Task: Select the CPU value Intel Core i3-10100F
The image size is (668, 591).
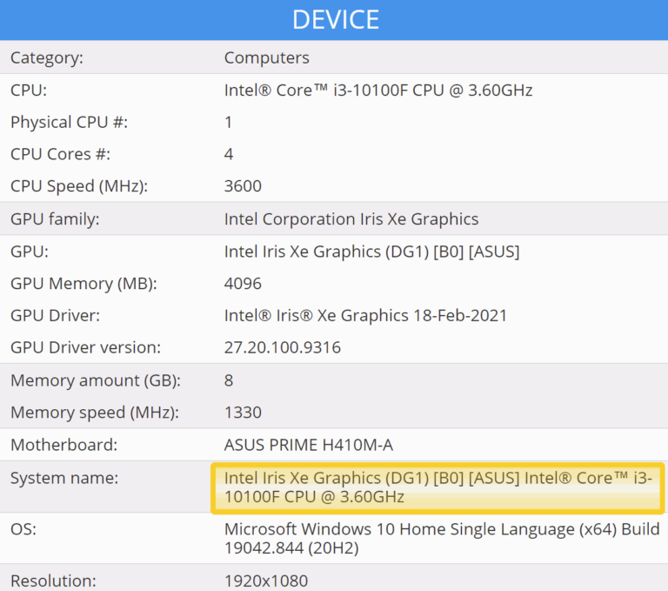Action: tap(377, 90)
